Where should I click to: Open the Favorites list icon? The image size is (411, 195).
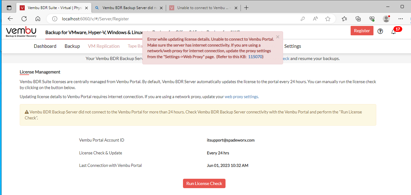click(x=344, y=19)
